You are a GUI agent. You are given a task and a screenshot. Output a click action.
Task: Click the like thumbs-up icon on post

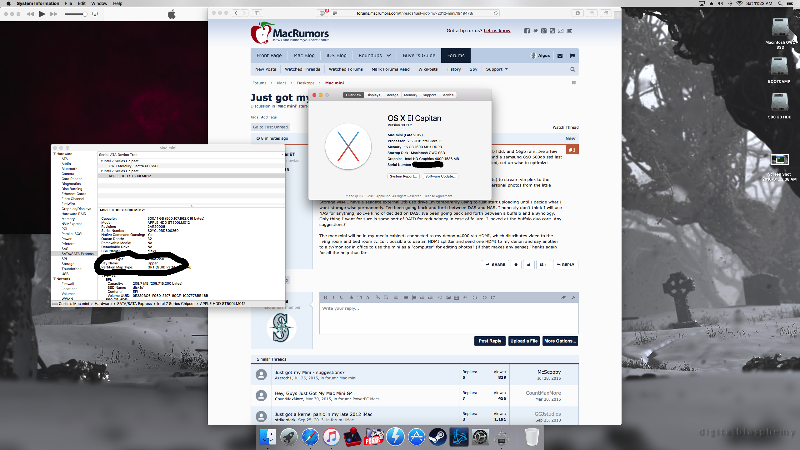click(529, 265)
